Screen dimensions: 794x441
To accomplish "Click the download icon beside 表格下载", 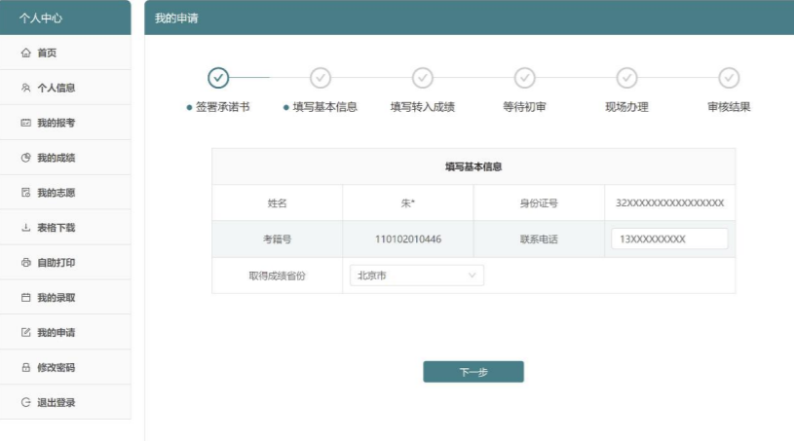I will pos(26,228).
